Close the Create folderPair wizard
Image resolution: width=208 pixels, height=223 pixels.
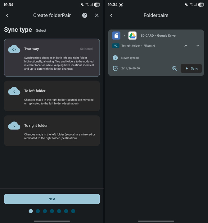pos(97,15)
